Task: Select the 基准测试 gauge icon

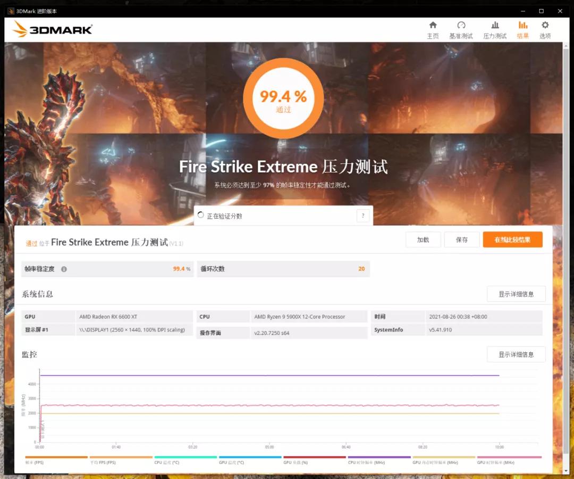Action: tap(461, 26)
